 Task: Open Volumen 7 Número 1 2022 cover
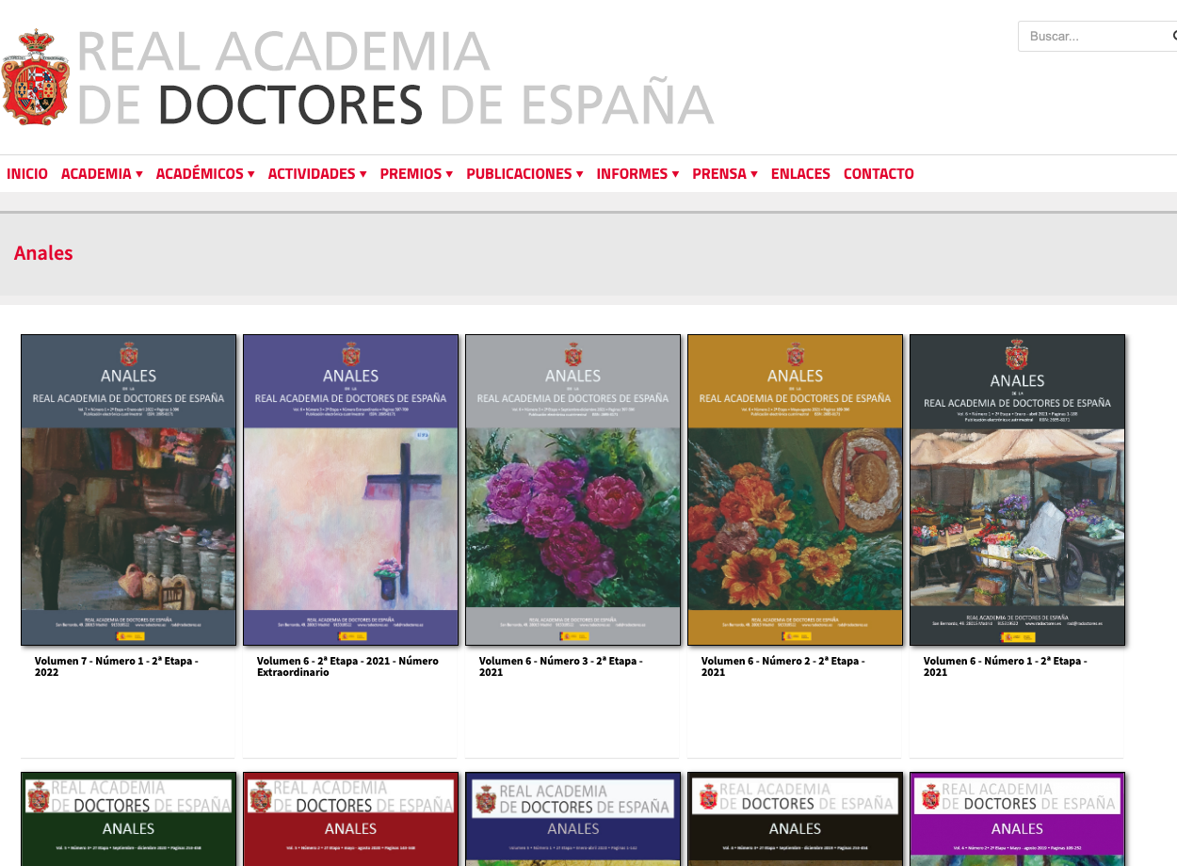(x=129, y=489)
